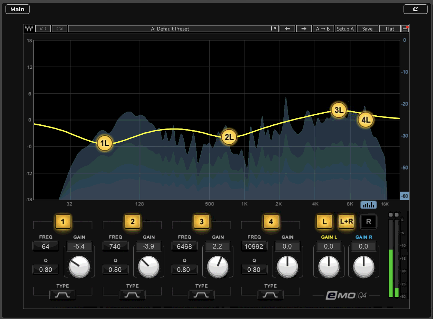
Task: Reset the EQ with Flat button
Action: tap(390, 29)
